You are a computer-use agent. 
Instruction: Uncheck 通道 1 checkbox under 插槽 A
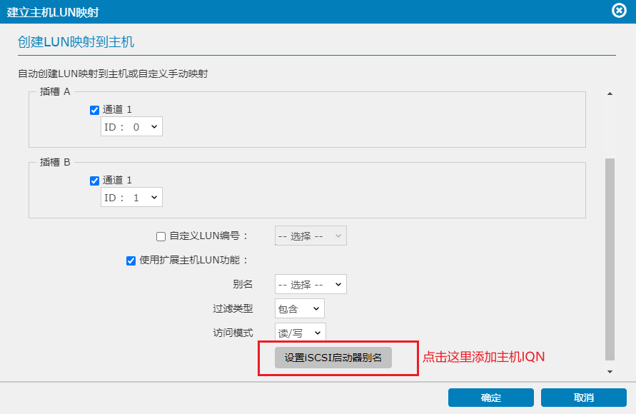point(94,110)
